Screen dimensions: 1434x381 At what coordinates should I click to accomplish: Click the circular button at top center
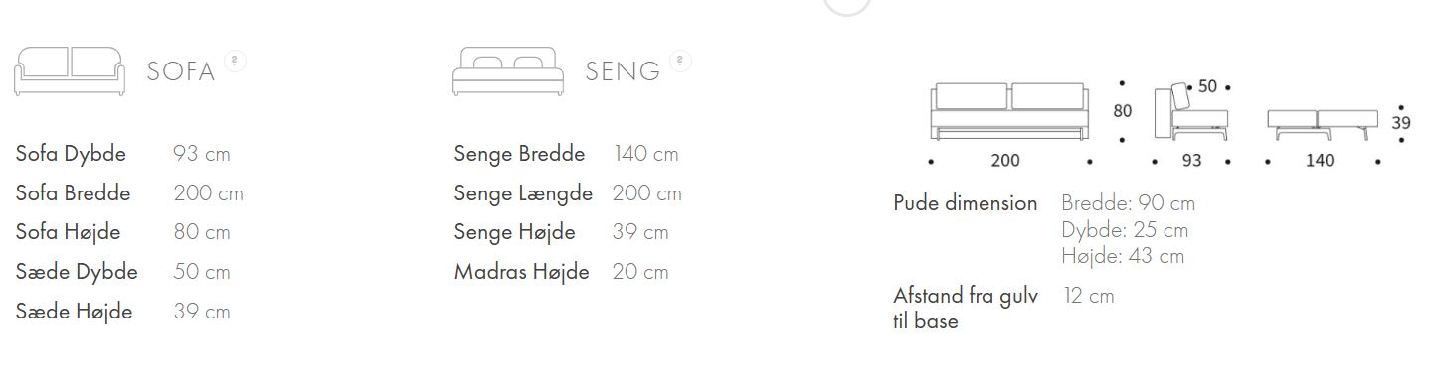tap(847, 5)
